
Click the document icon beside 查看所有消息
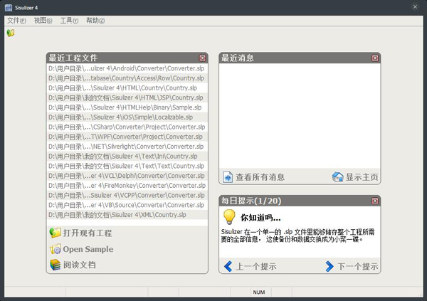coord(228,177)
